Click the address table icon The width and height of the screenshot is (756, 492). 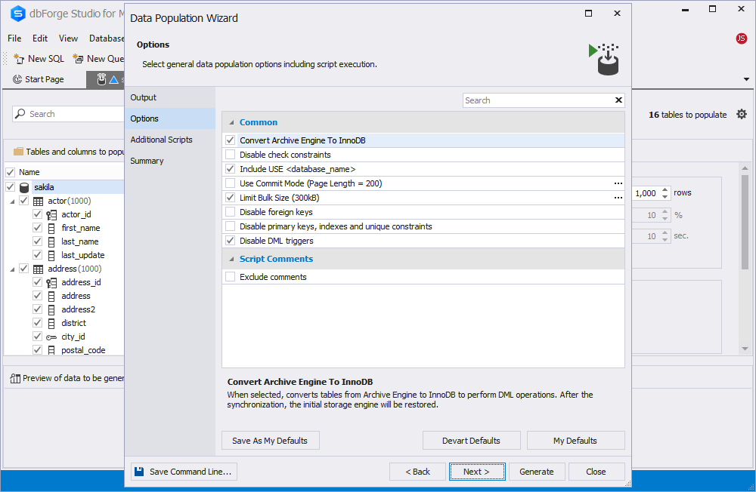(x=38, y=269)
